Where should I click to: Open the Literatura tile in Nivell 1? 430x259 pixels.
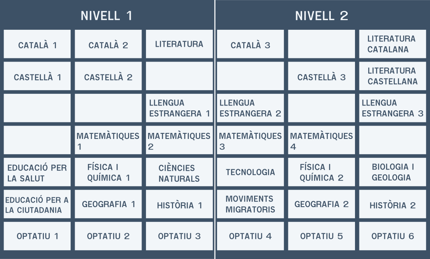(179, 44)
